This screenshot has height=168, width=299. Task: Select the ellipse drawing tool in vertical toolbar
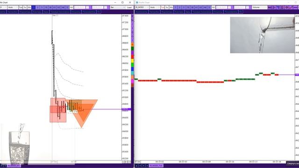[x=132, y=36]
